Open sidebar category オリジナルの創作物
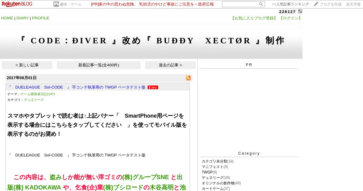This screenshot has width=363, height=191. pos(218,183)
